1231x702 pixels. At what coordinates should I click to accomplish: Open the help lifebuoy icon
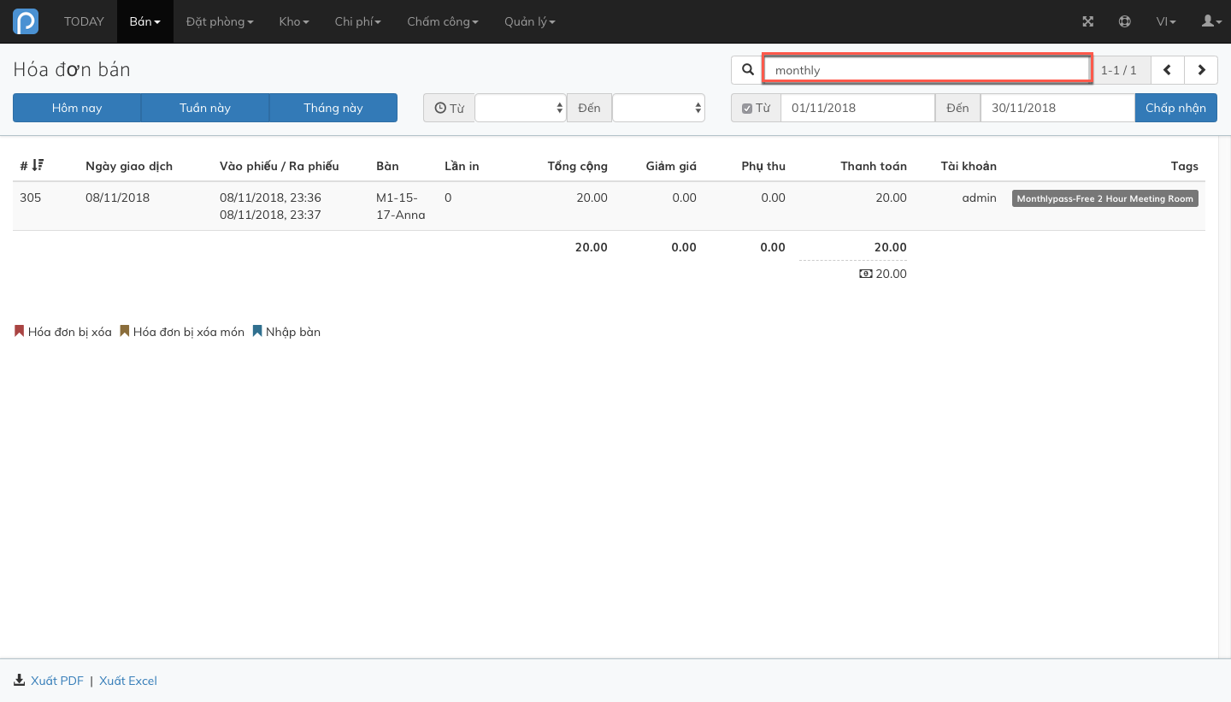coord(1125,21)
